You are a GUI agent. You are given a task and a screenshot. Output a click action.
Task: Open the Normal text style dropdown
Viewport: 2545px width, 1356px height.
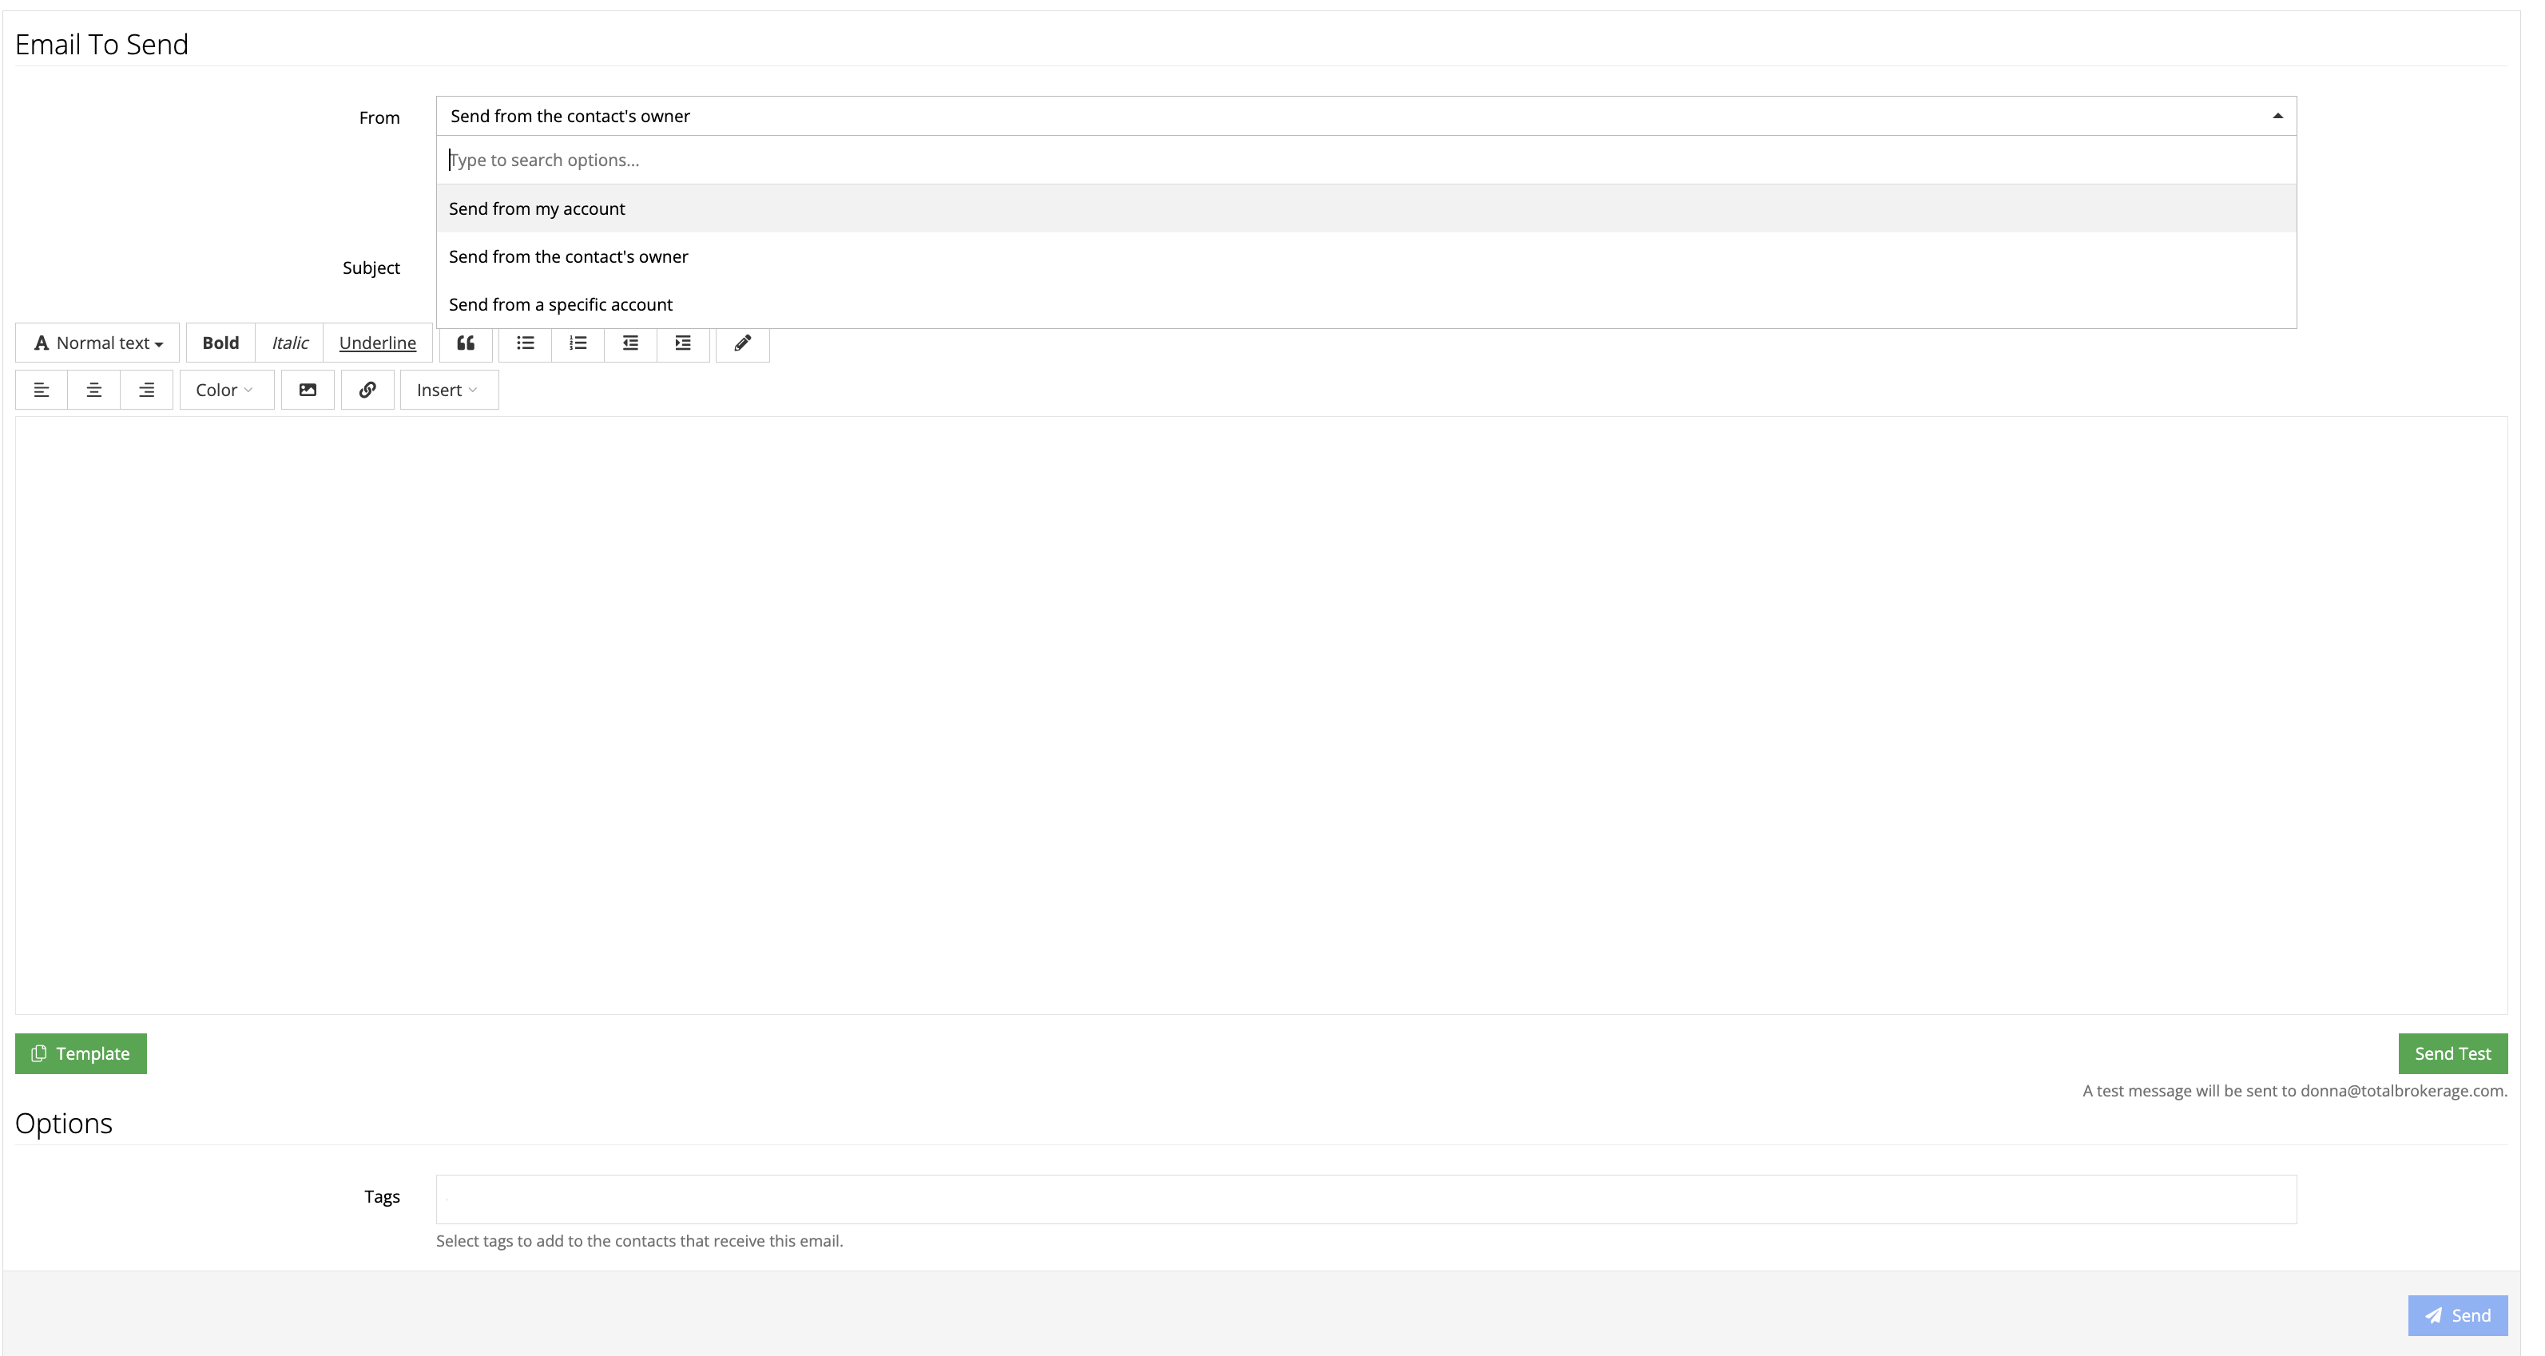click(x=97, y=343)
